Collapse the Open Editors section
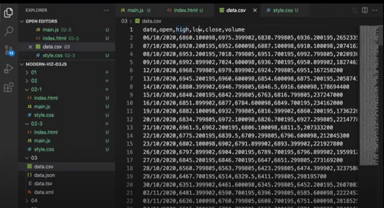384x208 pixels. tap(41, 21)
